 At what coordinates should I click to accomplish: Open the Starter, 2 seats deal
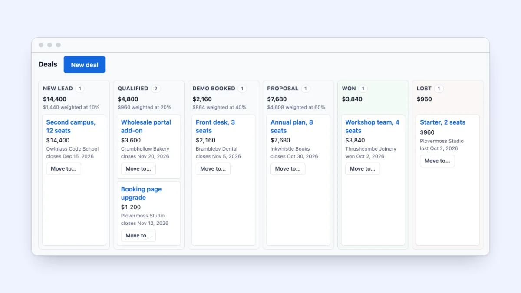coord(442,122)
